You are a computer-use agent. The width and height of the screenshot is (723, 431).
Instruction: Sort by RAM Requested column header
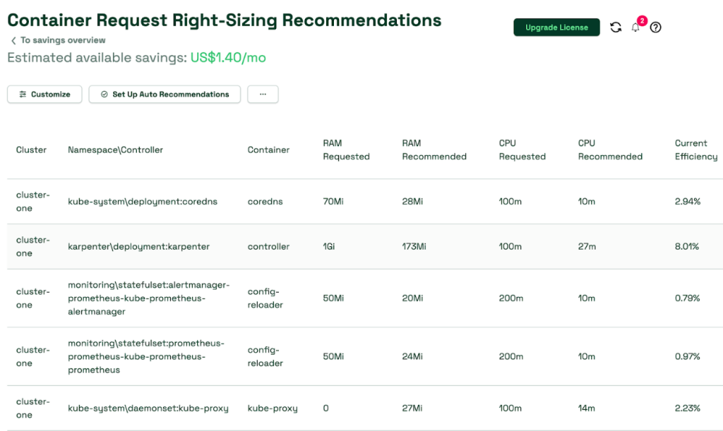click(x=346, y=150)
